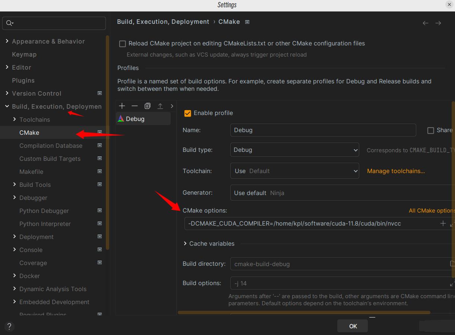
Task: Click project icon next to Python Interpreter
Action: (99, 223)
